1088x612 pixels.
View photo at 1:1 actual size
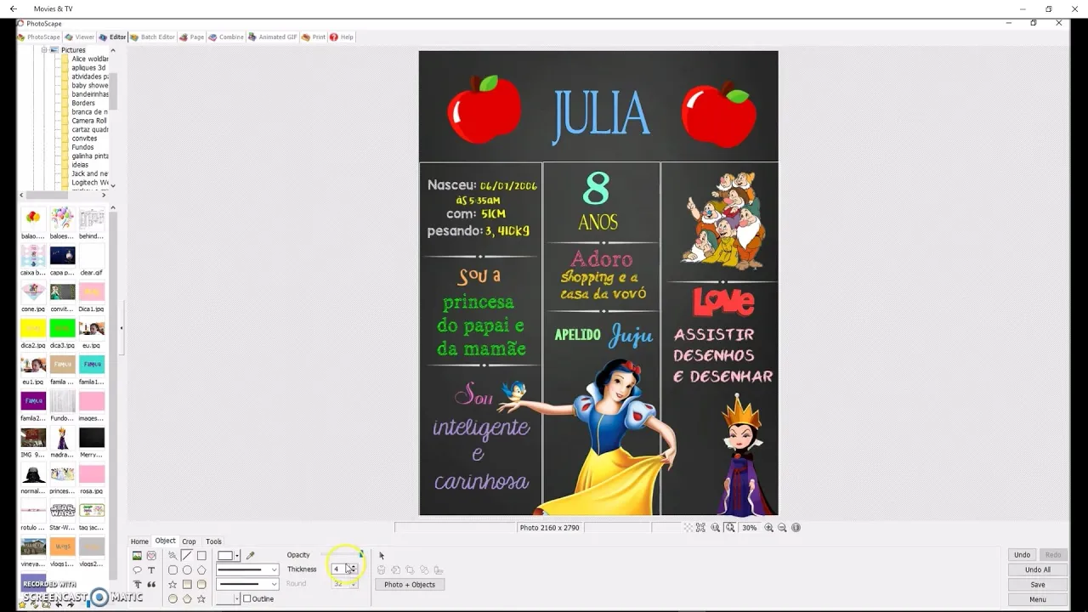tap(715, 528)
